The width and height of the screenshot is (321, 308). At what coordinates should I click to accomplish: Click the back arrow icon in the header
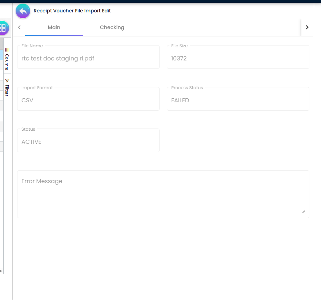[23, 11]
